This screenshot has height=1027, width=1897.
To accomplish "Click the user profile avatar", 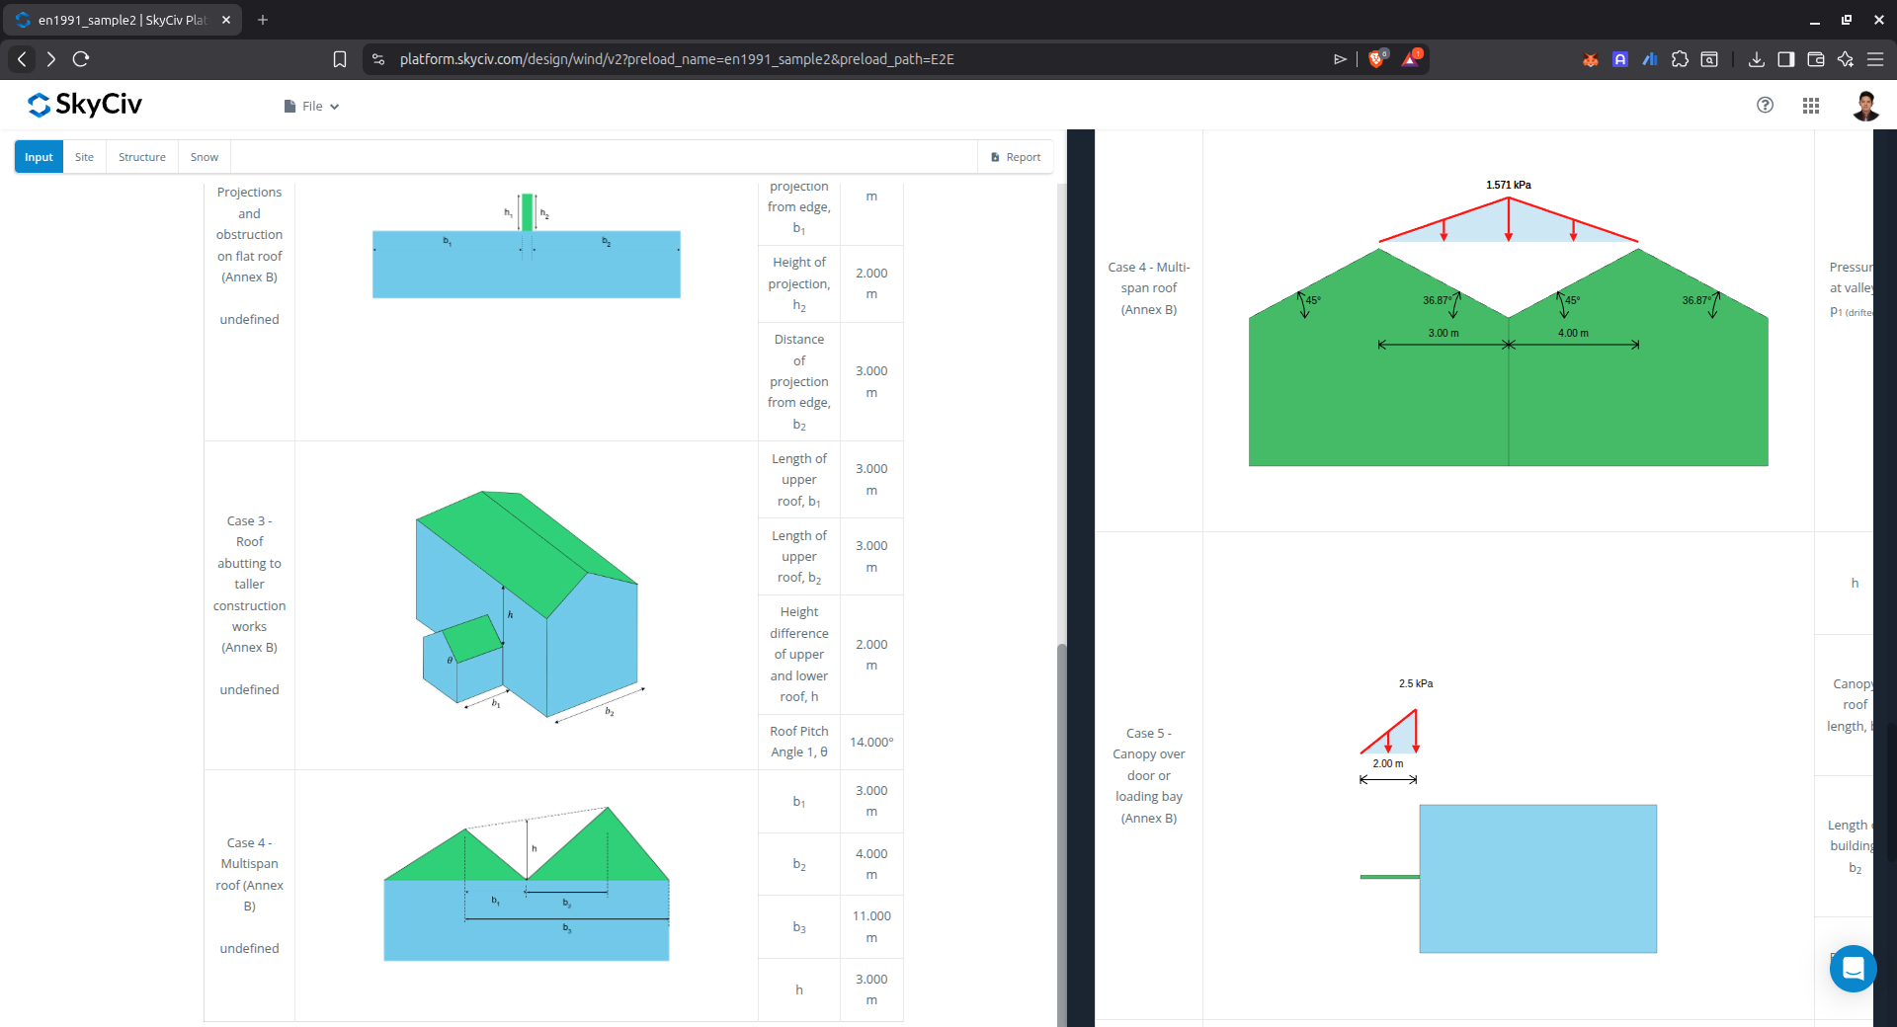I will tap(1864, 106).
